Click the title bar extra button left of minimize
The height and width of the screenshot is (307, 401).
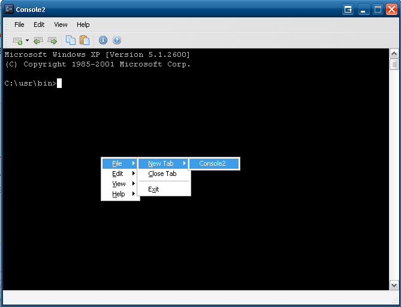pos(348,10)
